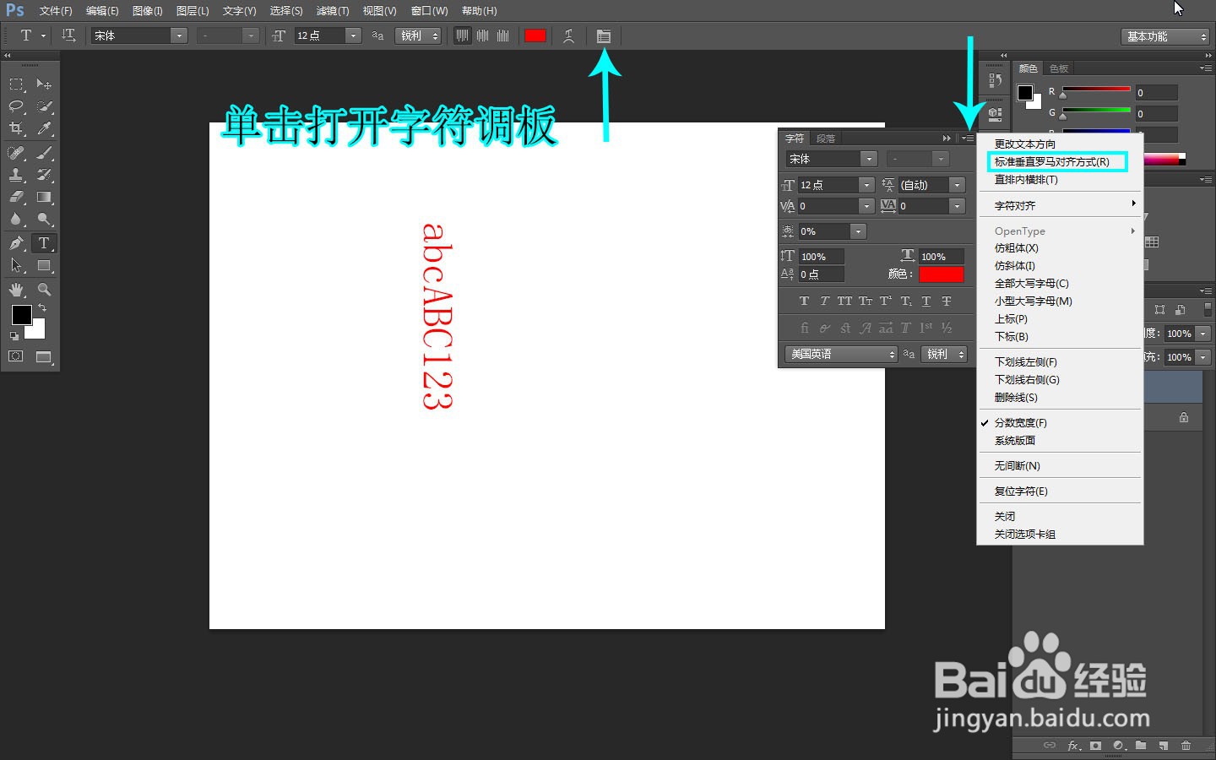The height and width of the screenshot is (760, 1216).
Task: Toggle Faux Italic in Character panel
Action: point(824,301)
